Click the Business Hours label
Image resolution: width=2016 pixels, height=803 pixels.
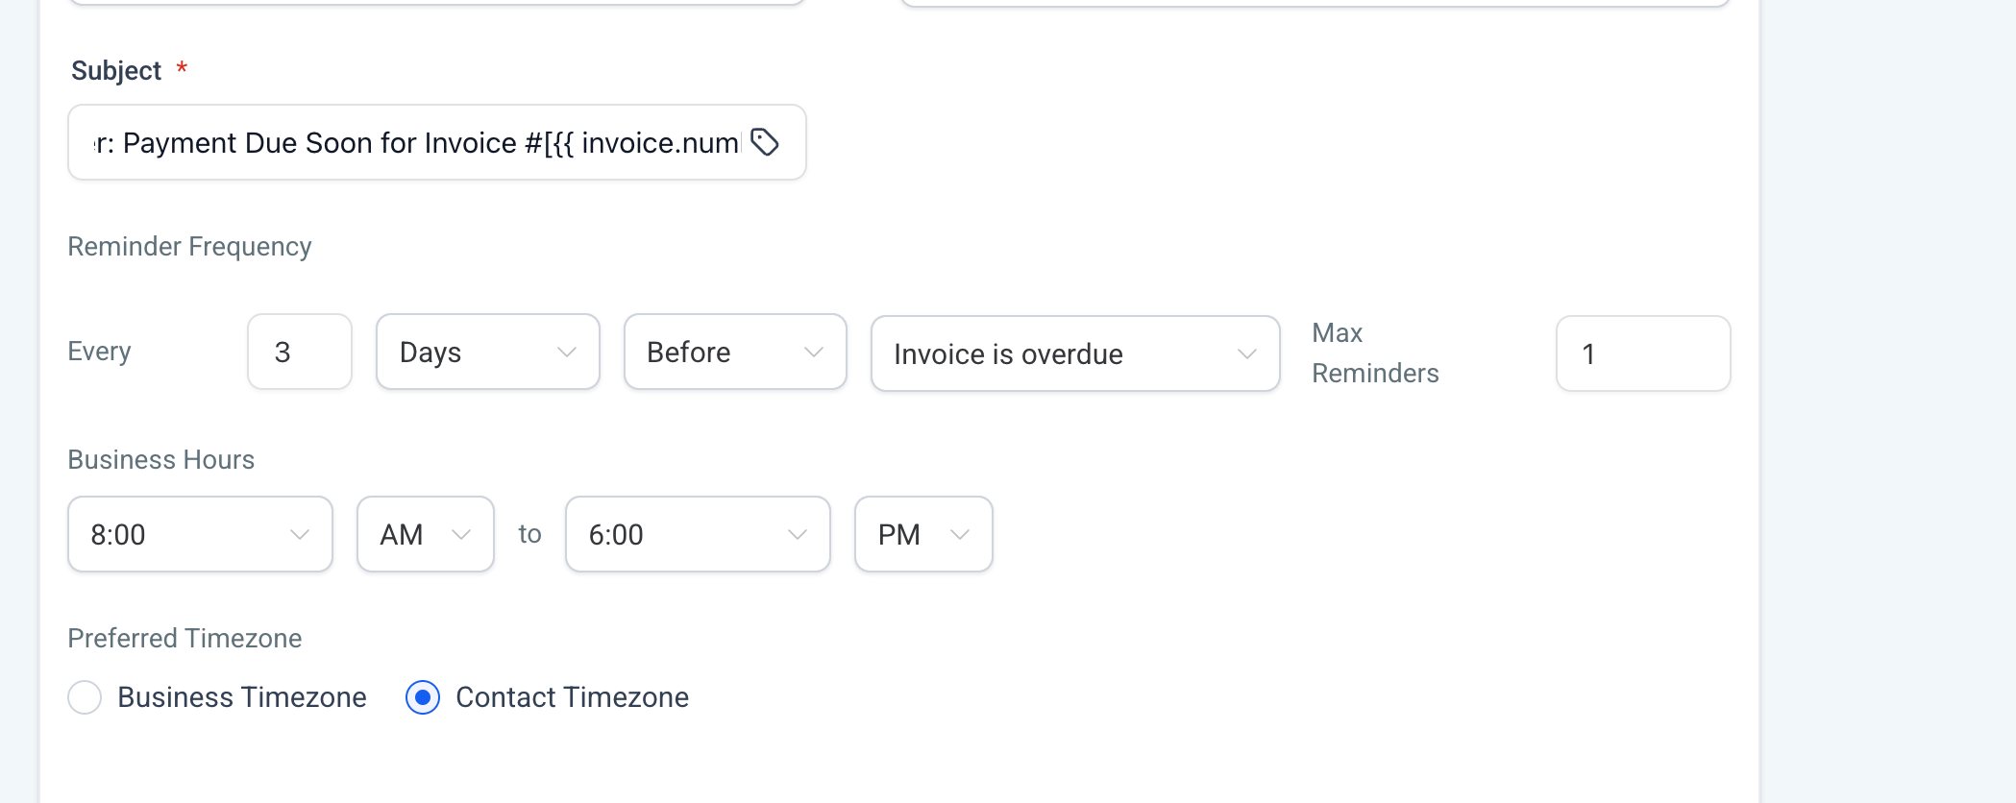click(160, 460)
